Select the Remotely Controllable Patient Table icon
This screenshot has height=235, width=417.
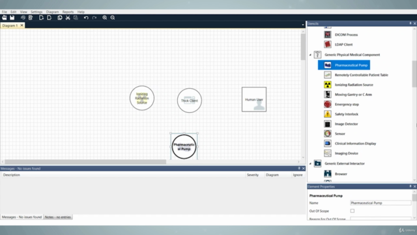tap(328, 75)
